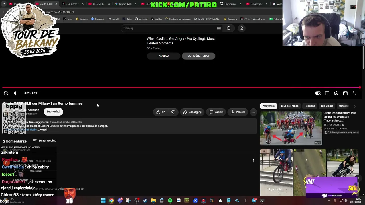Open Sortuj według sort menu
The width and height of the screenshot is (365, 205).
(44, 141)
